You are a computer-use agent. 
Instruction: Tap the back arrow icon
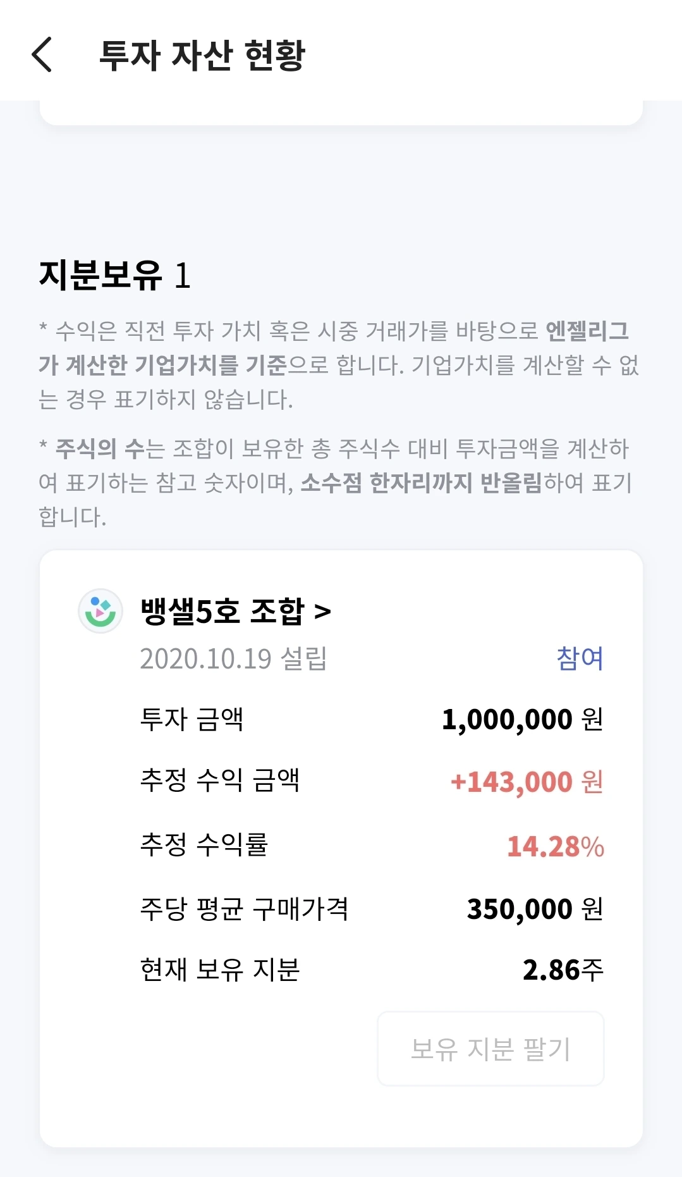point(42,54)
